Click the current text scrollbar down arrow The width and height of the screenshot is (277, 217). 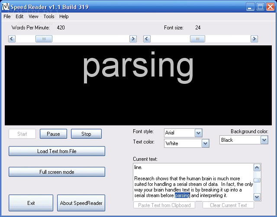257,197
